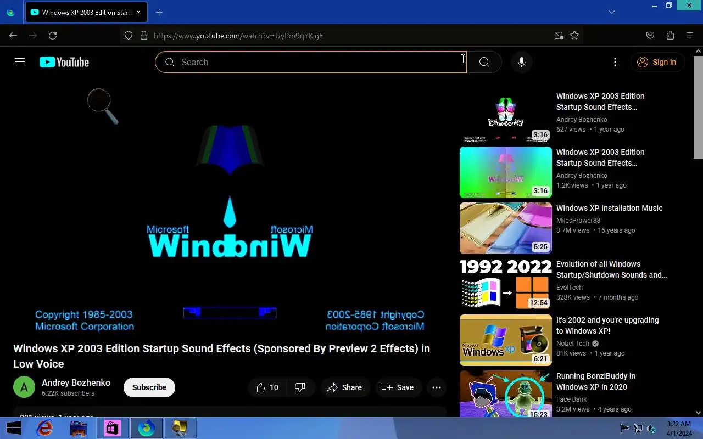
Task: Open Save to Pocket icon
Action: point(650,36)
